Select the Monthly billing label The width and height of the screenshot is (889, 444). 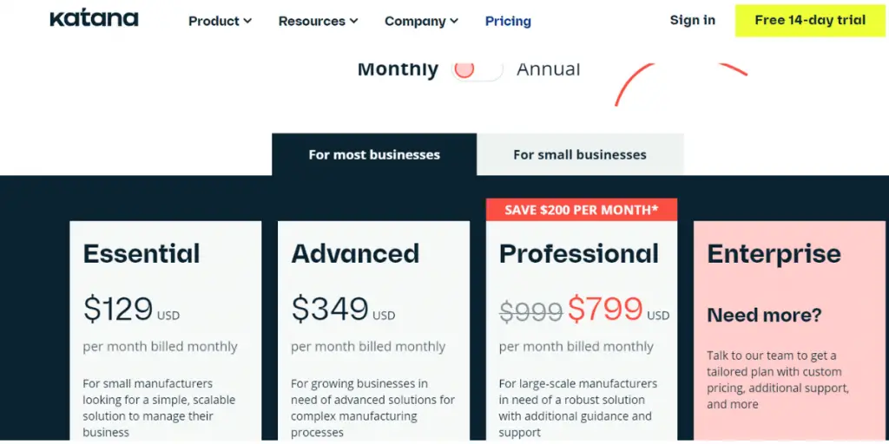pyautogui.click(x=398, y=69)
